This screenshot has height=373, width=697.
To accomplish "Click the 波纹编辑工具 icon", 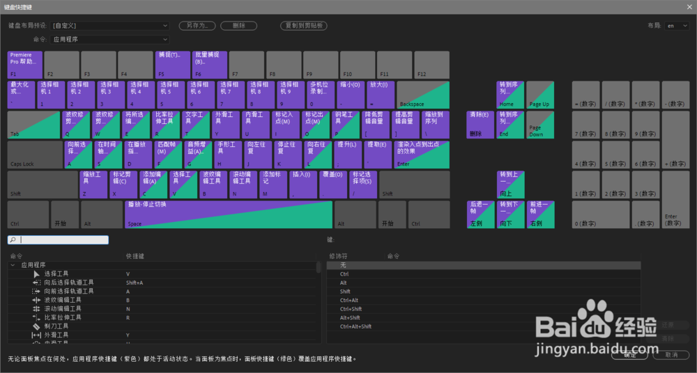I will (x=36, y=300).
